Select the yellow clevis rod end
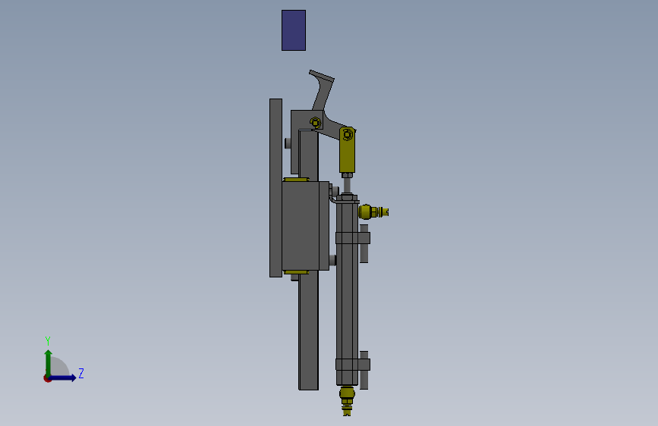This screenshot has height=426, width=658. [x=347, y=150]
